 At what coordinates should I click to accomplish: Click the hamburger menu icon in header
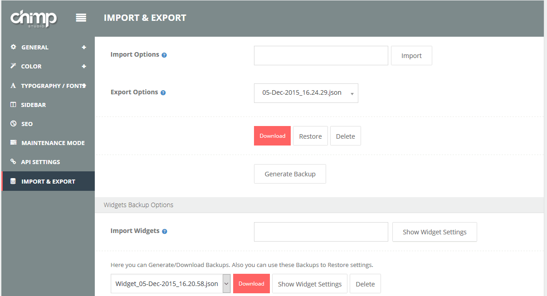[81, 18]
